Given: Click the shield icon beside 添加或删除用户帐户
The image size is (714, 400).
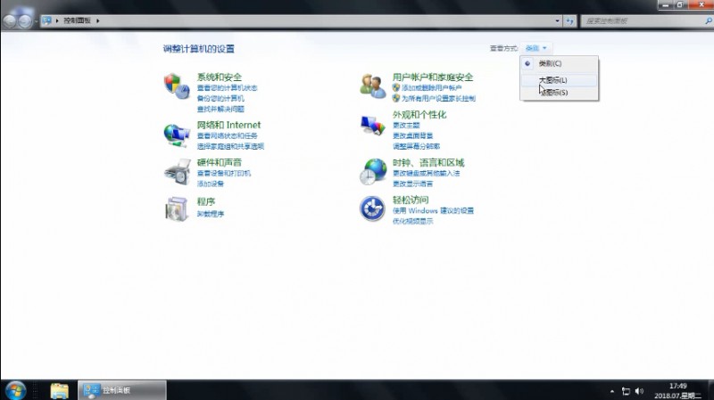Looking at the screenshot, I should [x=395, y=87].
